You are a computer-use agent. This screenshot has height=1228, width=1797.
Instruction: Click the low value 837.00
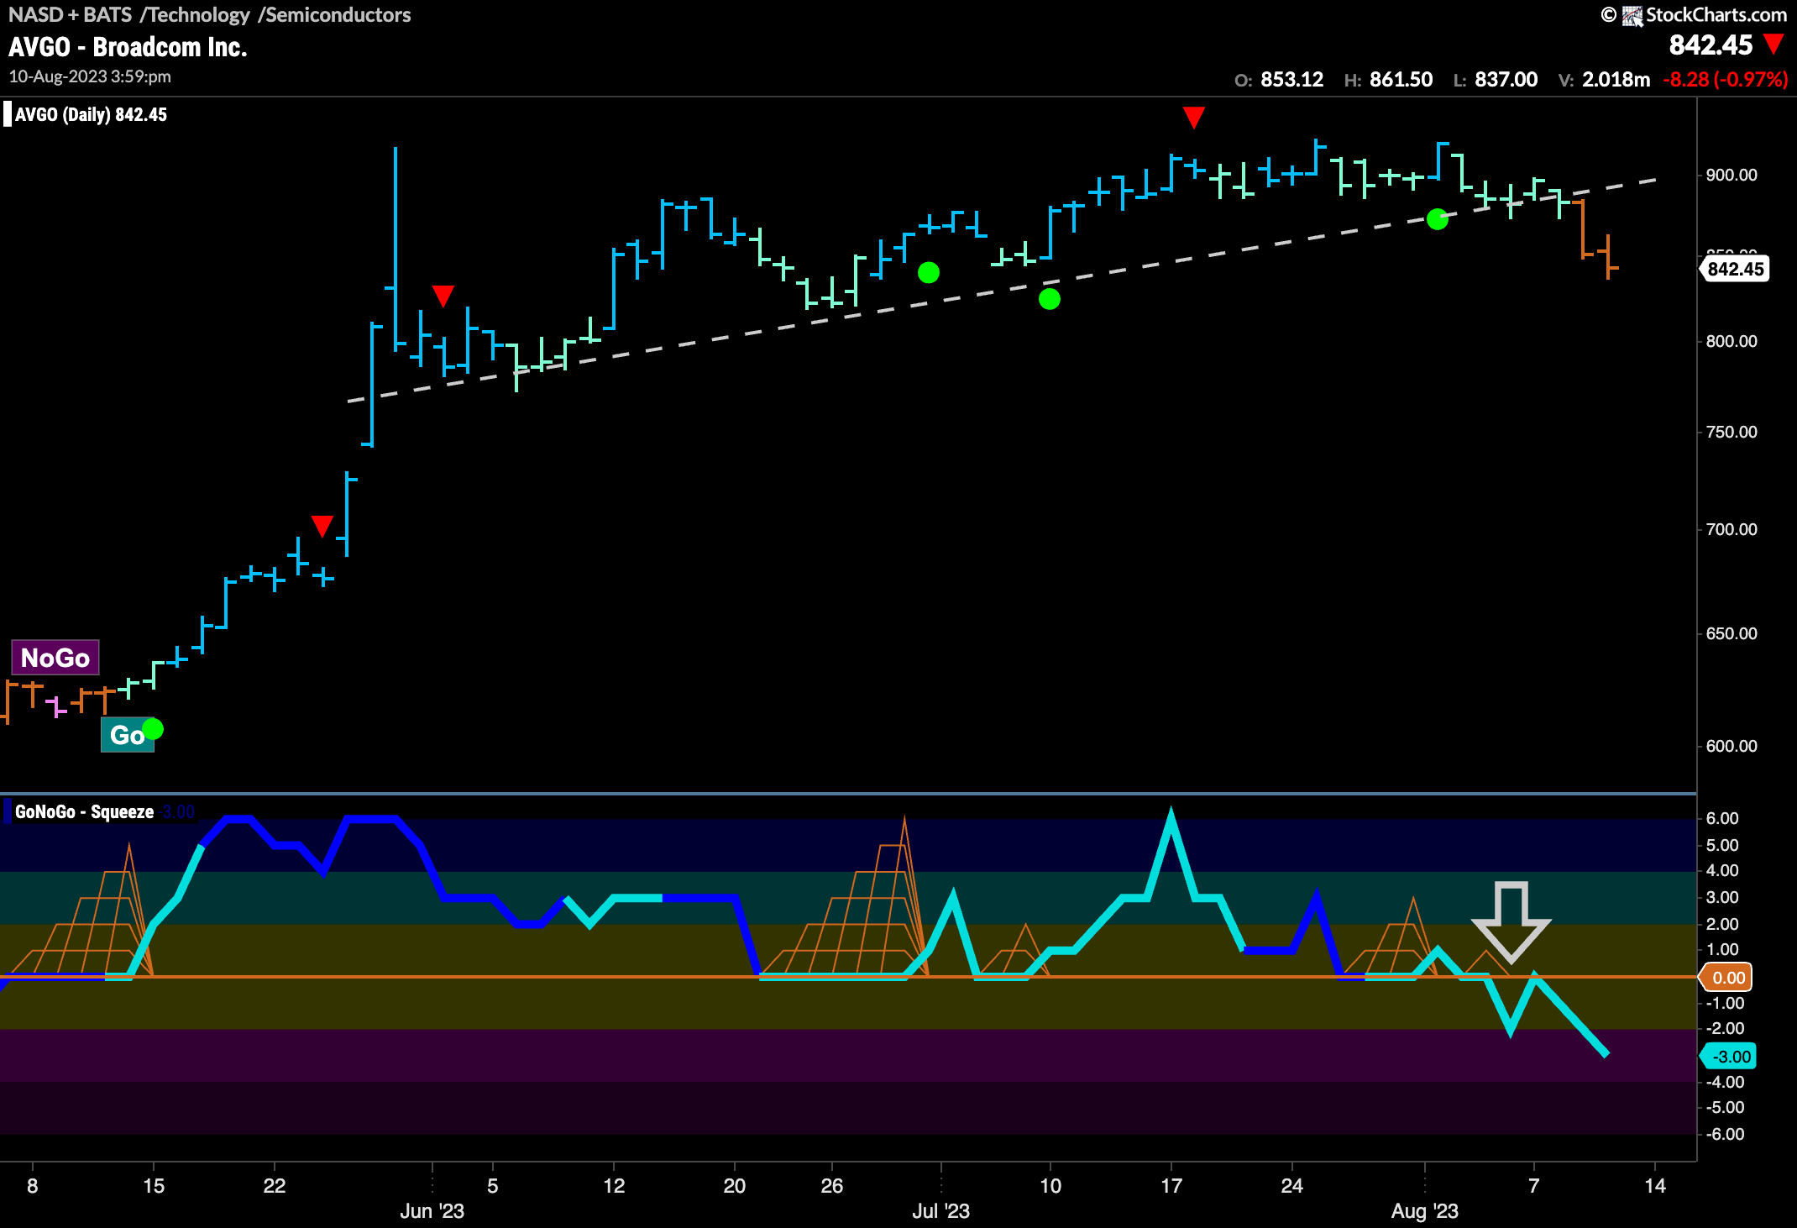coord(1506,80)
